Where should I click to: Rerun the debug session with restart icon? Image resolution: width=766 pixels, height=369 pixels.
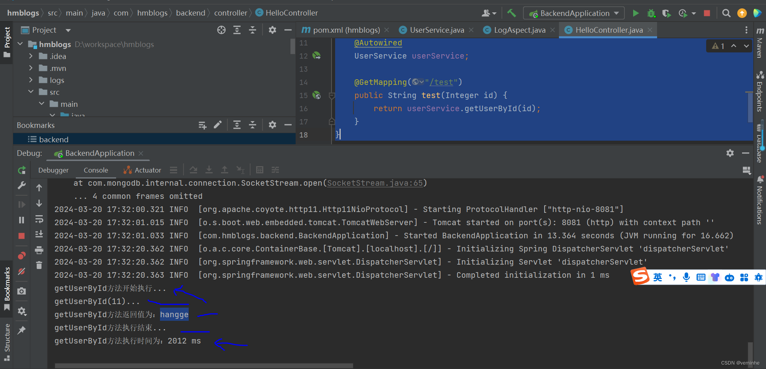pos(21,170)
